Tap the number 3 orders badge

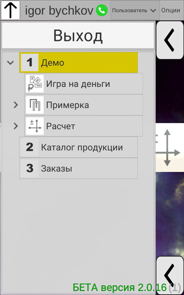30,168
